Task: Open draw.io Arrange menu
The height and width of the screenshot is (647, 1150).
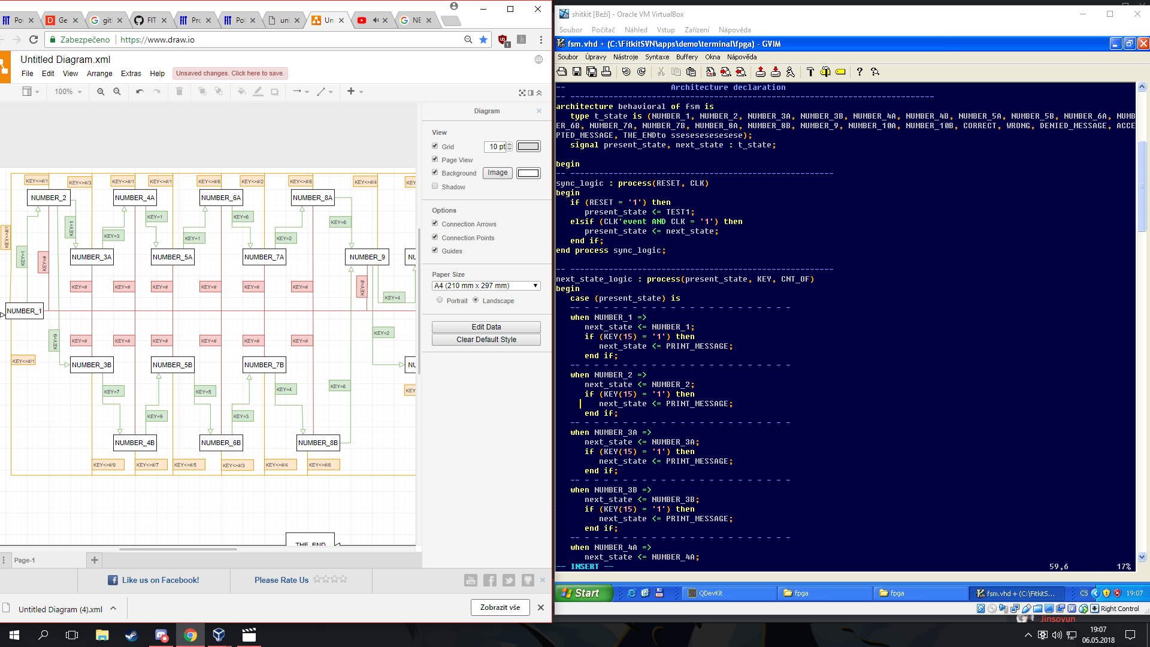Action: click(99, 74)
